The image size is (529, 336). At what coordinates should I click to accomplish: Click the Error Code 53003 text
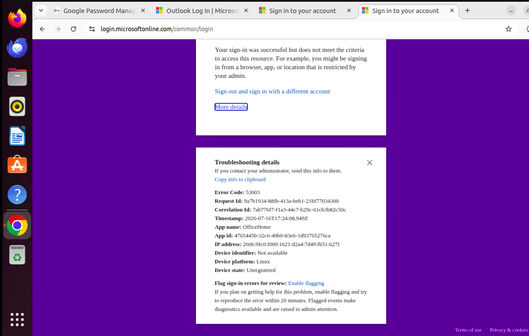pos(237,192)
